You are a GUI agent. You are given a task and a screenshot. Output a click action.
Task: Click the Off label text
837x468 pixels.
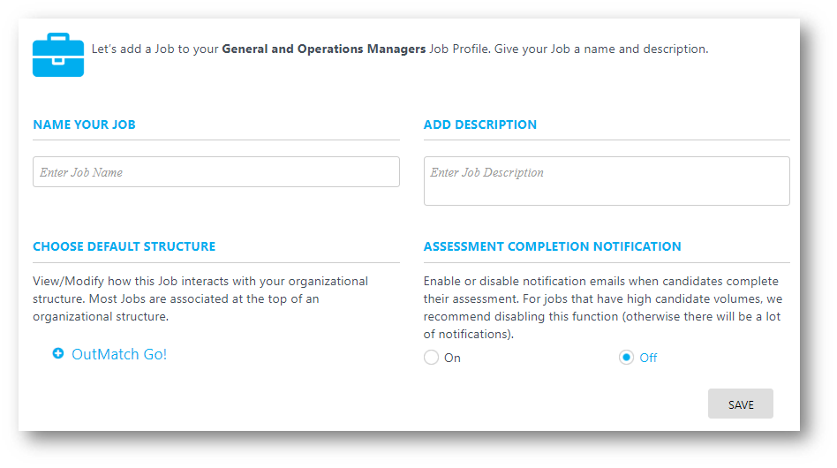pyautogui.click(x=648, y=359)
